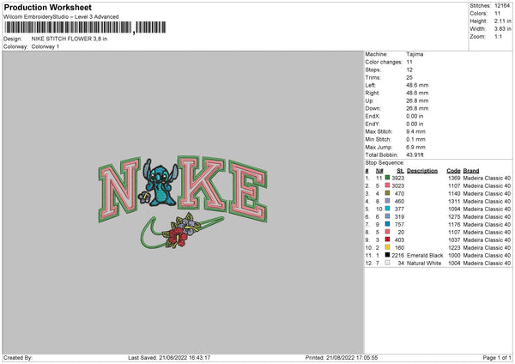Click the pink swatch for stop 2

388,185
